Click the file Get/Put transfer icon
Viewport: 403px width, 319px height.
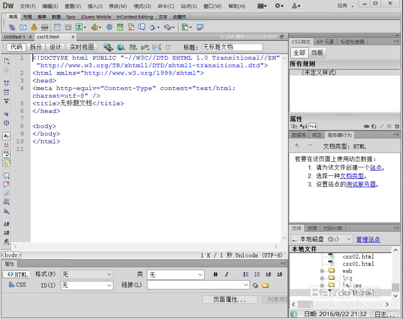click(133, 47)
